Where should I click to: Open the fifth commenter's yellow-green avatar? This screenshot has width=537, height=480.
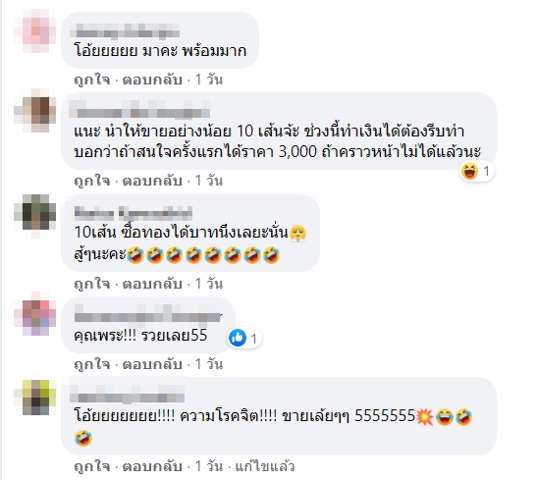click(x=35, y=398)
